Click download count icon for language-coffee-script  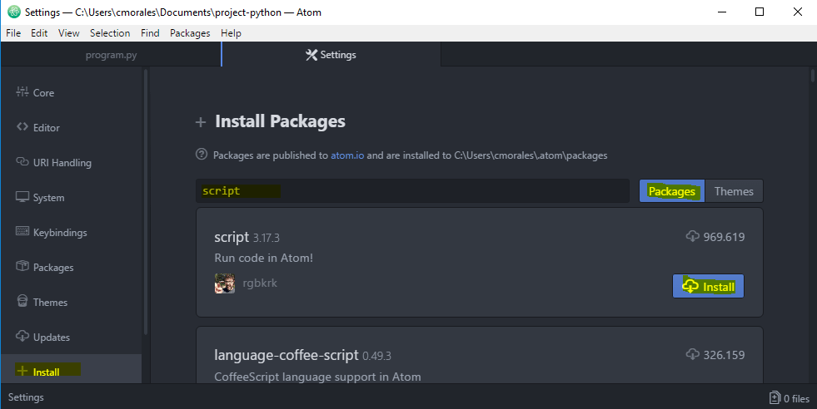pos(692,354)
